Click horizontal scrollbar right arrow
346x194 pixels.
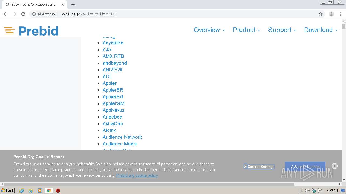click(340, 184)
